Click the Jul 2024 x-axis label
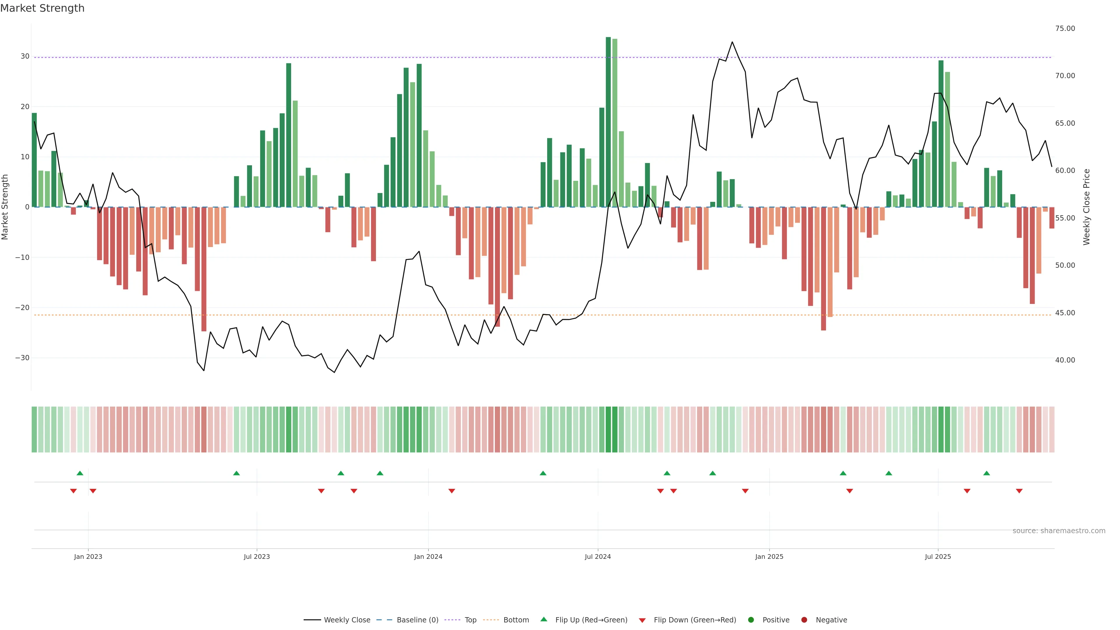1120x630 pixels. coord(597,556)
